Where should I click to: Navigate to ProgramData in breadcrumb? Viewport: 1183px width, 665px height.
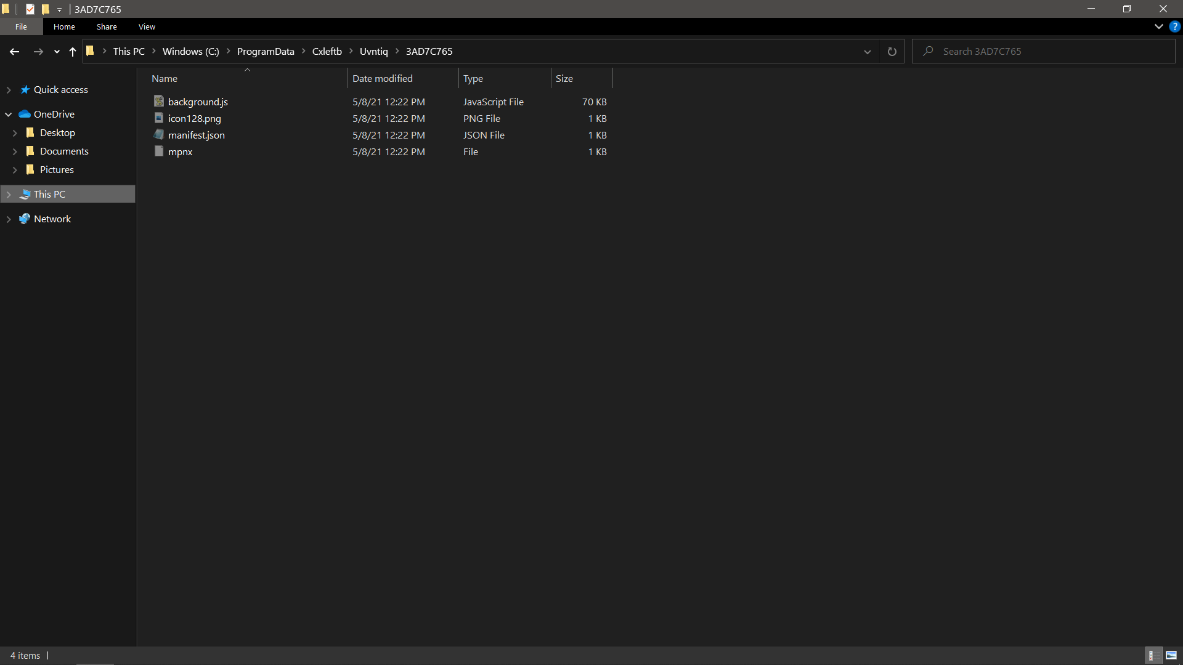pyautogui.click(x=266, y=52)
